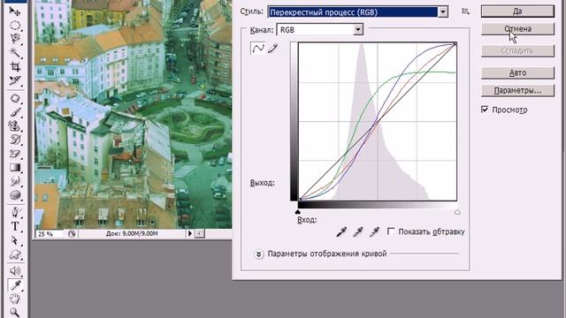Expand Параметры отображения кривой section
The image size is (566, 318).
[258, 254]
